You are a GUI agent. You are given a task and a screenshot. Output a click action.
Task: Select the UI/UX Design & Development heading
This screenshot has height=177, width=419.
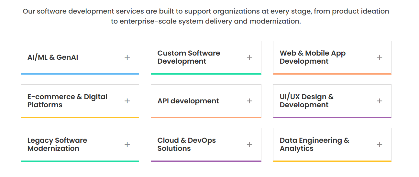pos(306,101)
